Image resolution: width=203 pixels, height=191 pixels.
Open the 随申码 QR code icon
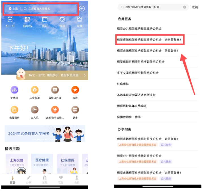point(27,20)
